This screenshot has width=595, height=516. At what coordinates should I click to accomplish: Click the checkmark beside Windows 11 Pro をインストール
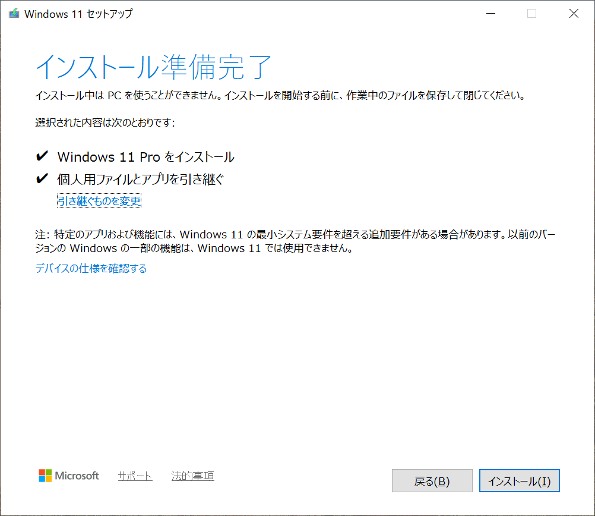tap(42, 157)
